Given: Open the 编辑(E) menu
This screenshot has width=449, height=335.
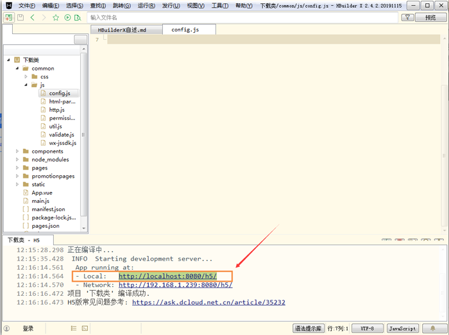Looking at the screenshot, I should (51, 6).
